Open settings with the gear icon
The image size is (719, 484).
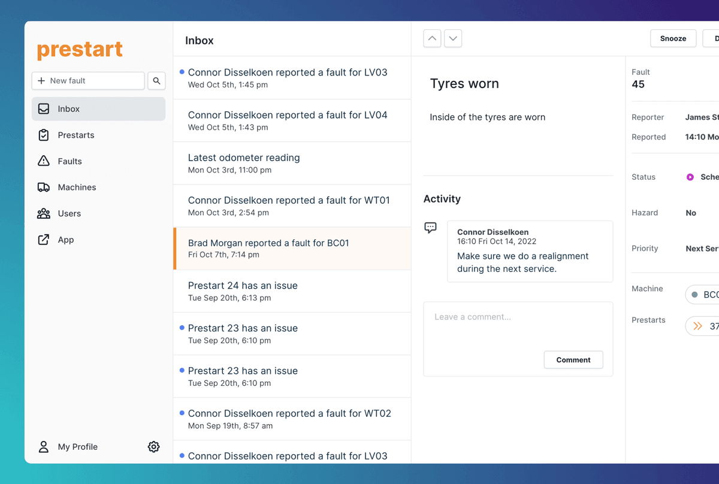[153, 446]
